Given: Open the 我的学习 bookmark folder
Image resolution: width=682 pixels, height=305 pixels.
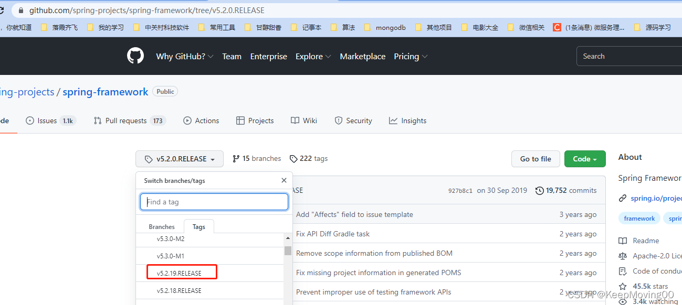Looking at the screenshot, I should [x=105, y=27].
